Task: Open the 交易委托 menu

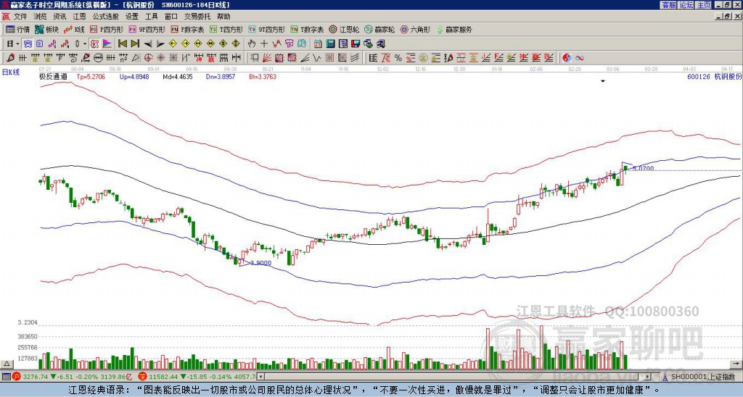Action: 197,17
